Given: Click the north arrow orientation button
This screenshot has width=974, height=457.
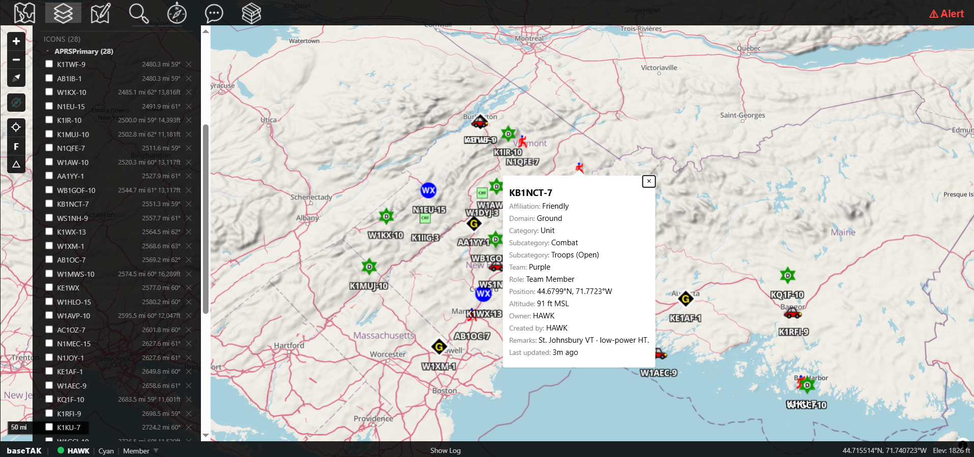Looking at the screenshot, I should click(x=16, y=78).
